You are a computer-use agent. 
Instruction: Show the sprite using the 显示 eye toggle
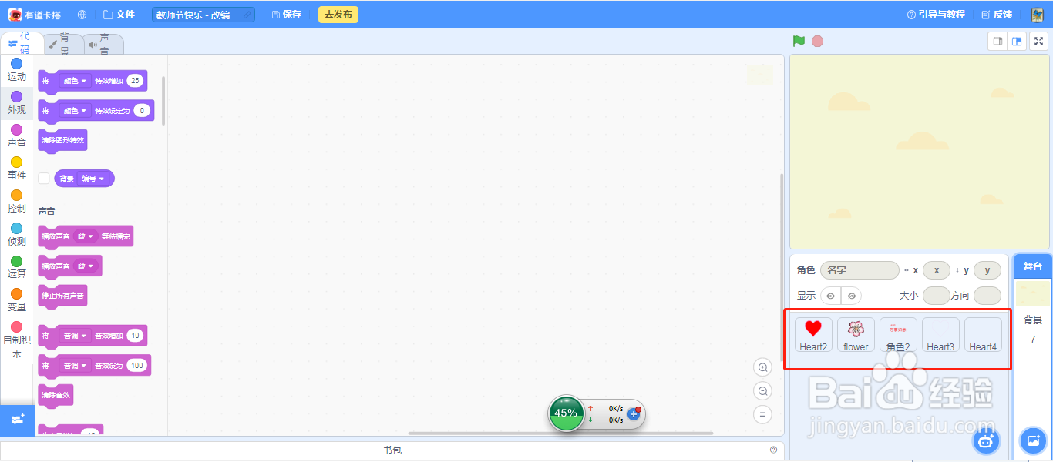tap(830, 296)
